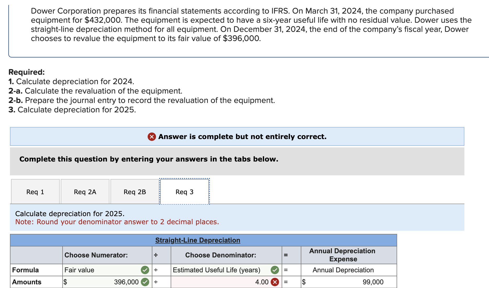Open the Req 3 tab

(185, 192)
